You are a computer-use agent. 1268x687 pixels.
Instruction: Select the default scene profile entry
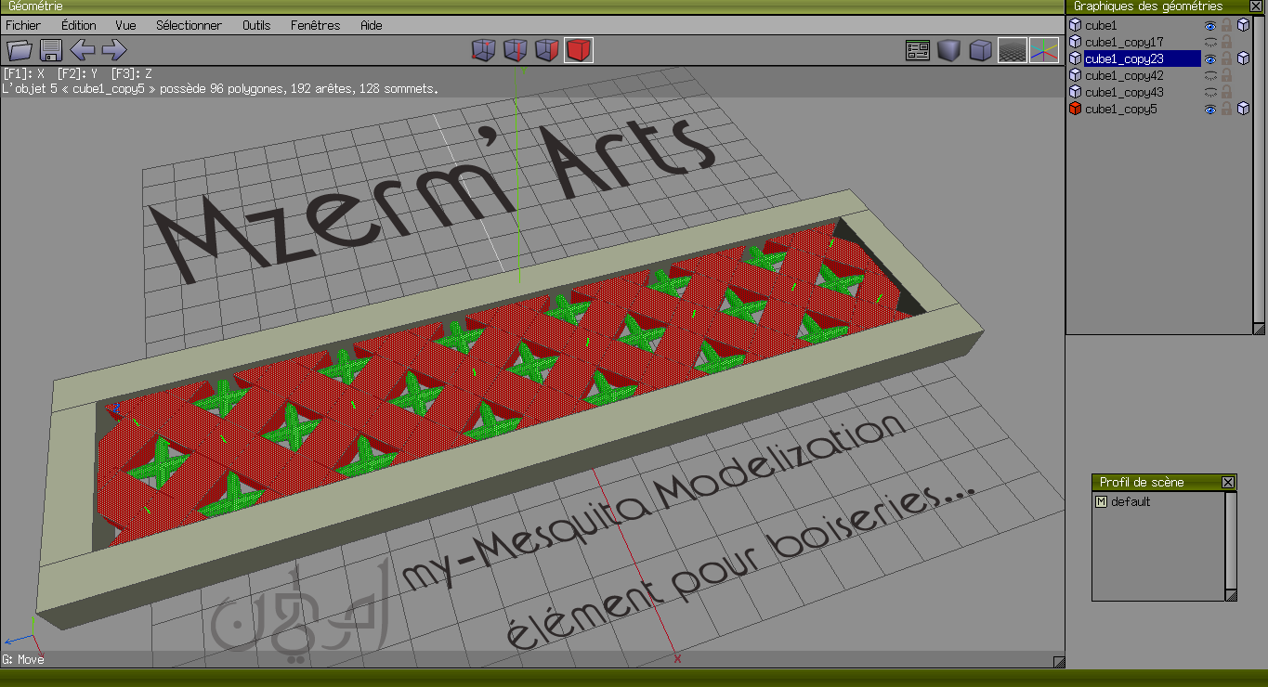(1131, 501)
